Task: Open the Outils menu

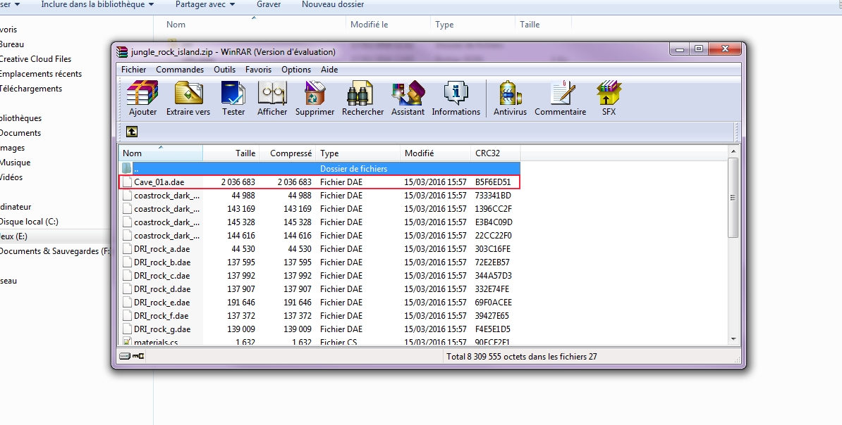Action: tap(224, 69)
